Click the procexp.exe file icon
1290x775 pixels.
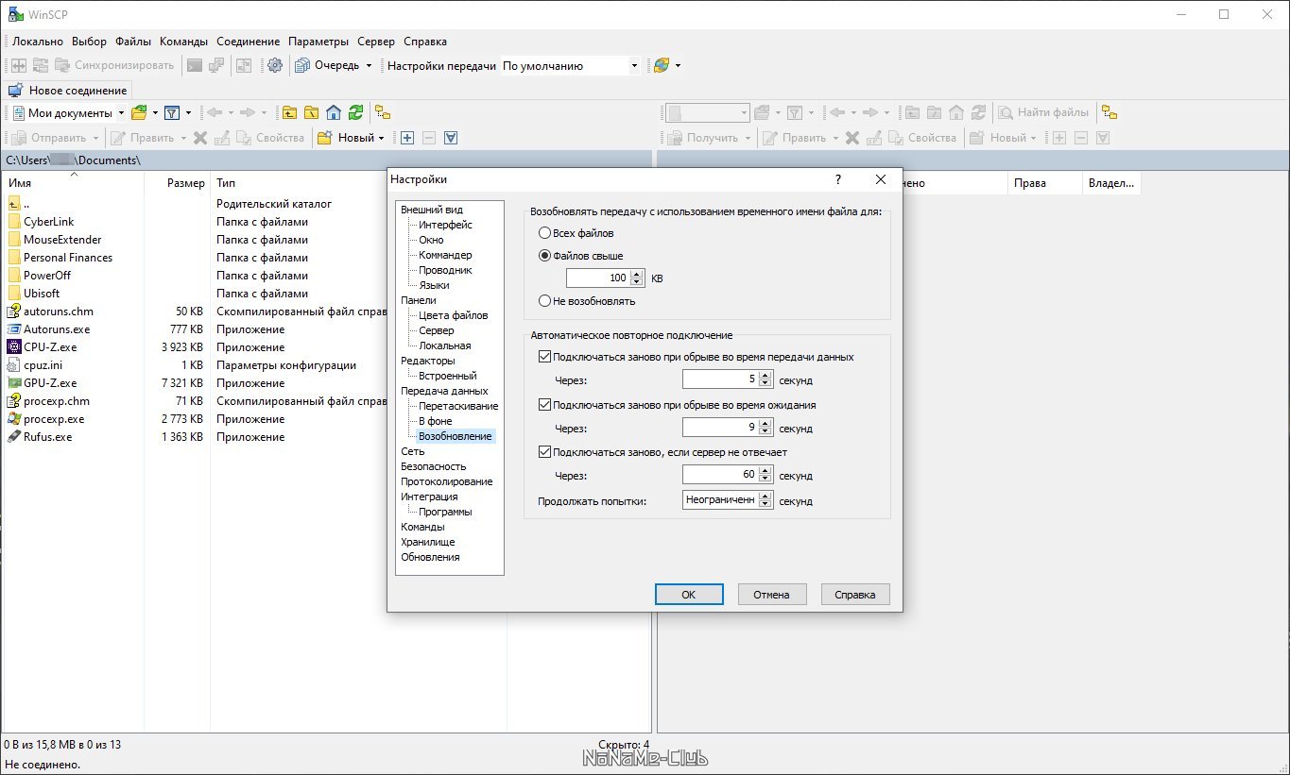14,419
